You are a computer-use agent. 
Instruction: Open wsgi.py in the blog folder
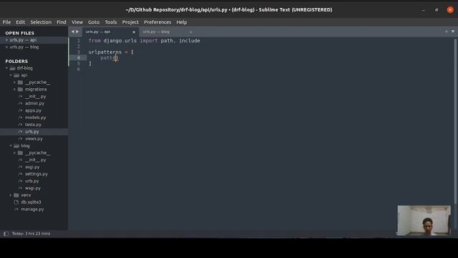point(33,188)
